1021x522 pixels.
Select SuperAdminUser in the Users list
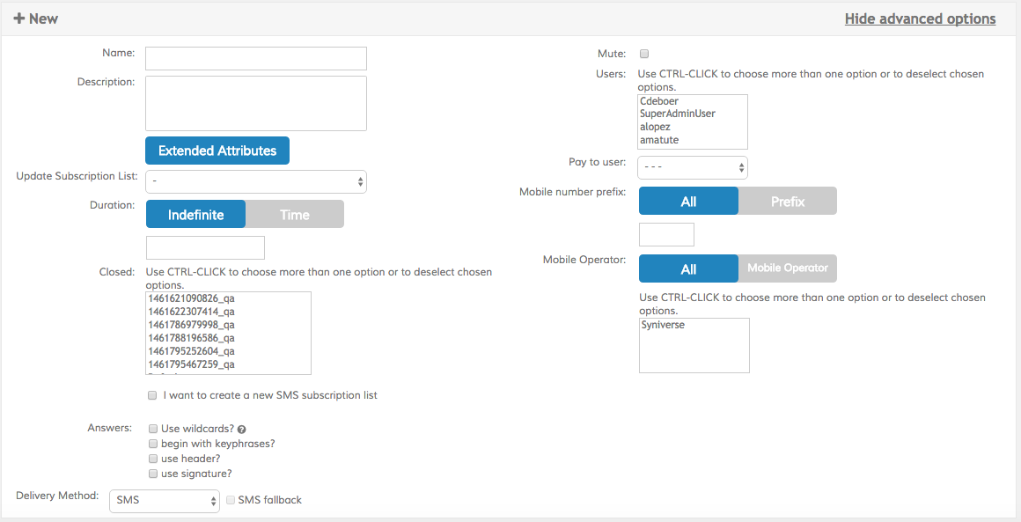point(678,114)
